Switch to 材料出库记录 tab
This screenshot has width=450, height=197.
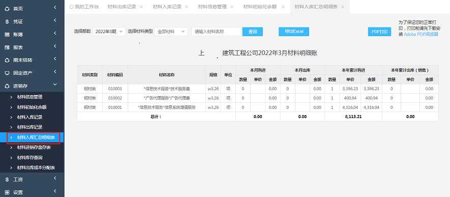pyautogui.click(x=122, y=7)
